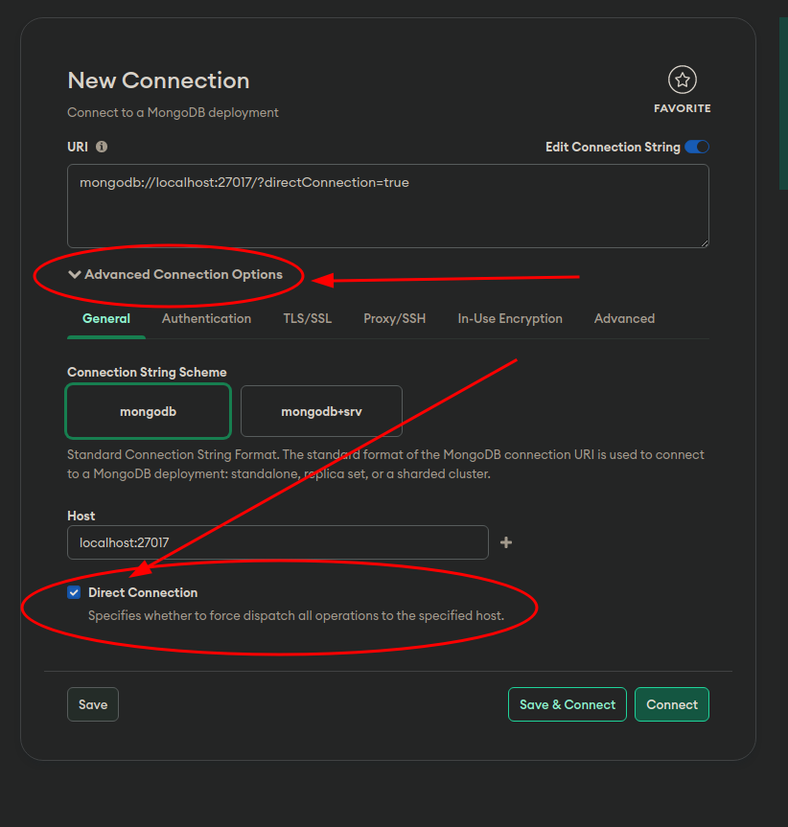Select the mongodb+srv connection scheme
The image size is (788, 827).
tap(321, 411)
